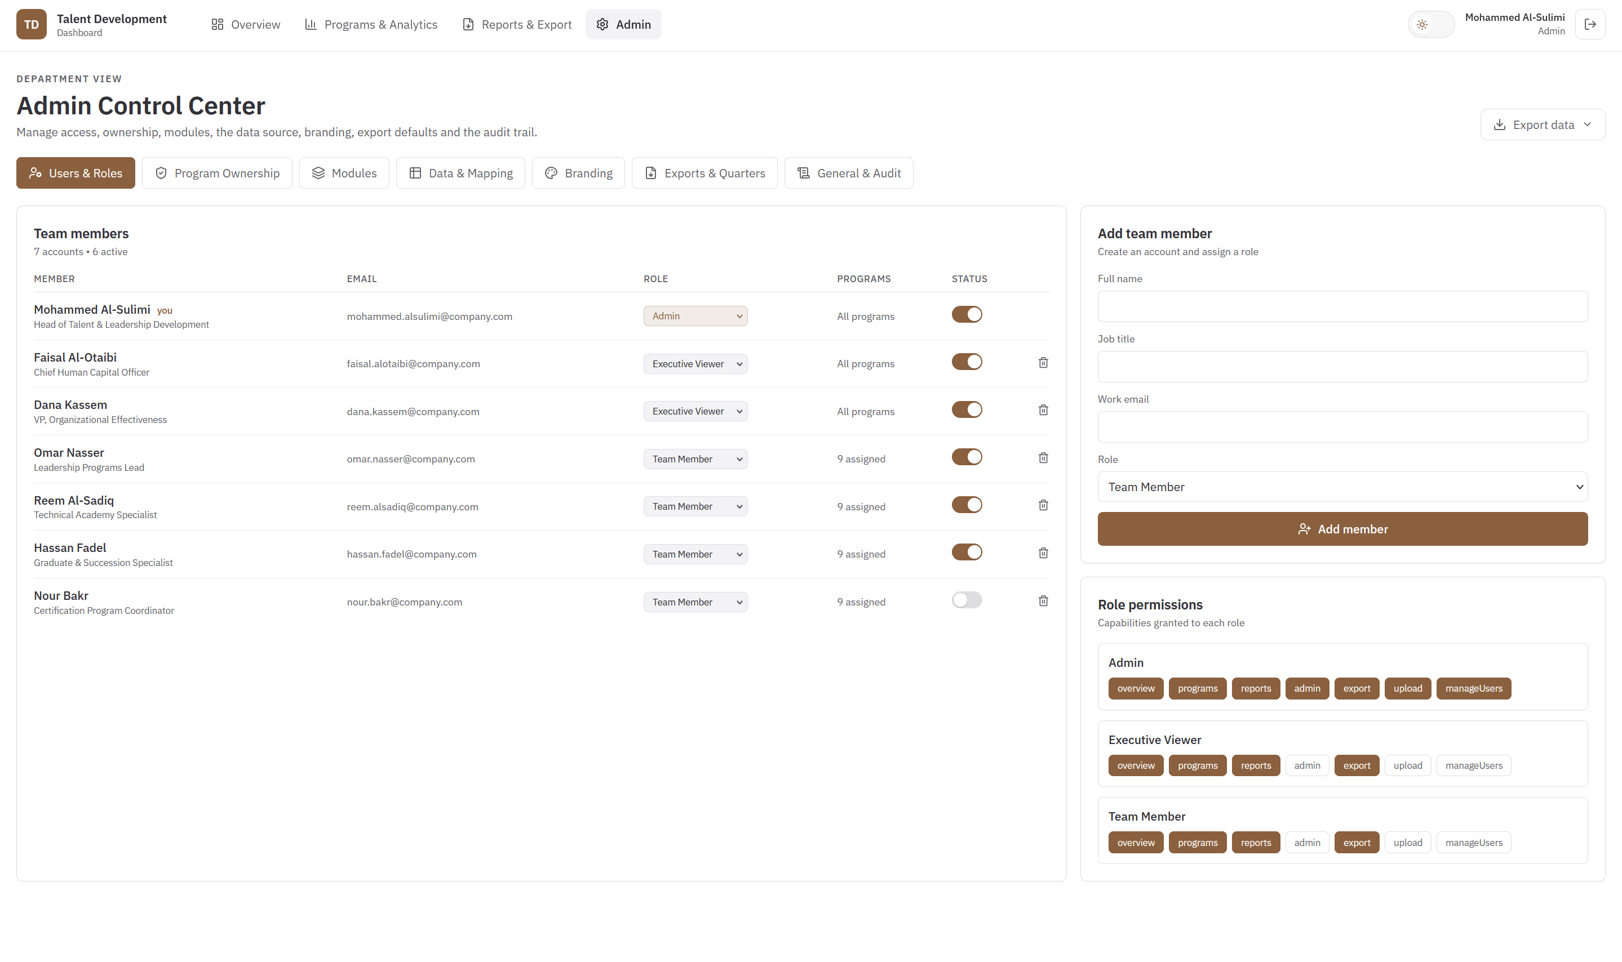Select the Admin nav item
Screen dimensions: 1622x962
point(623,24)
